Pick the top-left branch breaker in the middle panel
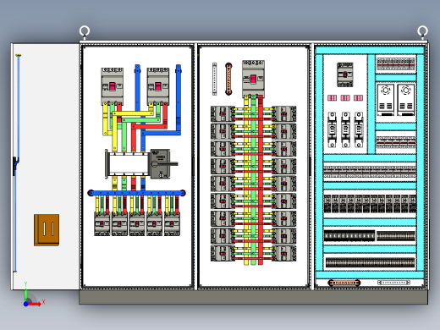The width and height of the screenshot is (440, 330). 223,114
